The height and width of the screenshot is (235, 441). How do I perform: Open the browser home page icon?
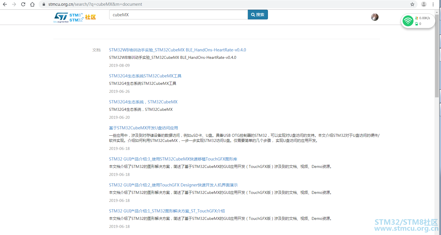[x=32, y=4]
